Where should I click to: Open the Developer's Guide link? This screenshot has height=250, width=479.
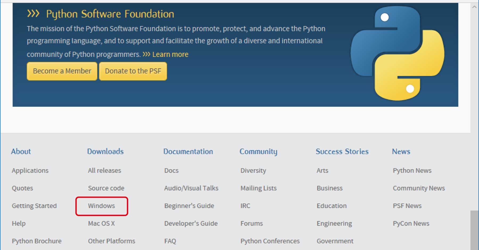tap(191, 223)
